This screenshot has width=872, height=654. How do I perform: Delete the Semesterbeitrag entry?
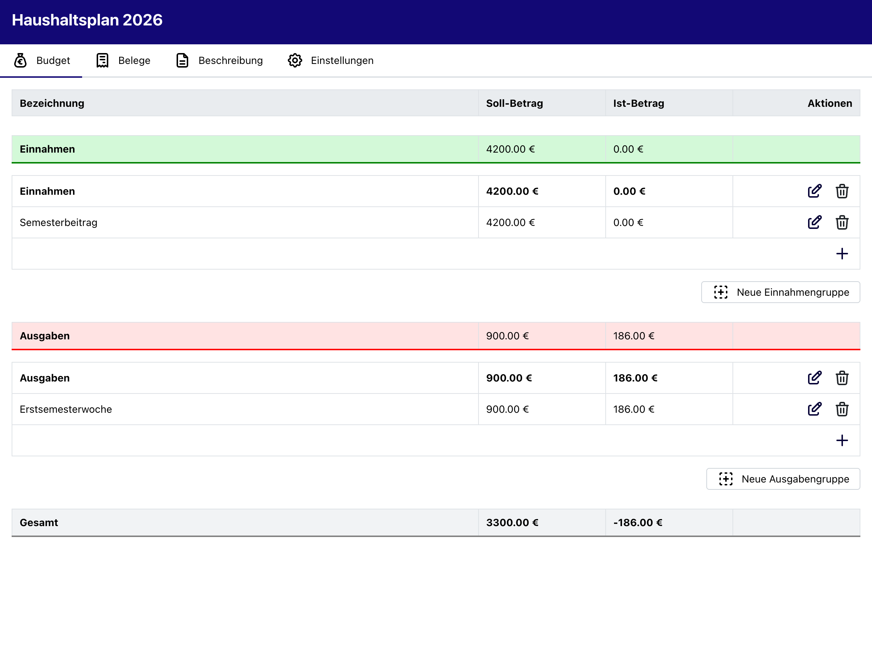(842, 222)
